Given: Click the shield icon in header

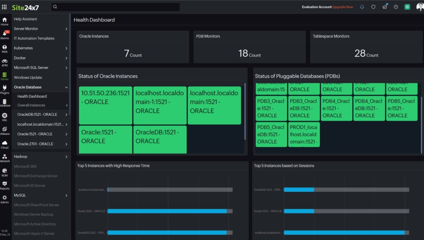Looking at the screenshot, I should [x=373, y=7].
